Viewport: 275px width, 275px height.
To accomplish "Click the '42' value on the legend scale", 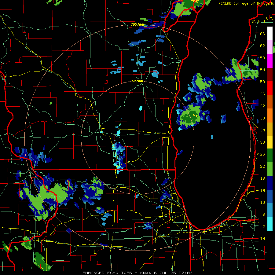I will [x=262, y=106].
